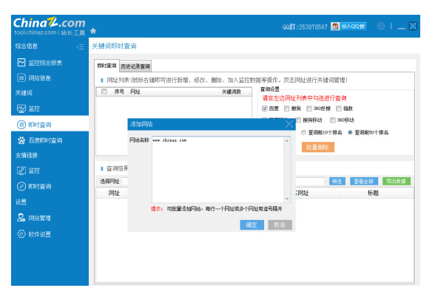Viewport: 438px width, 302px height.
Task: Click into the 网站名称 text area
Action: tap(218, 170)
